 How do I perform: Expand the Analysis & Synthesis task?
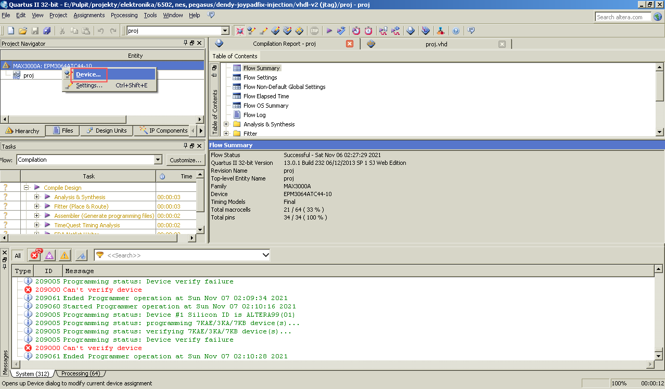click(36, 197)
